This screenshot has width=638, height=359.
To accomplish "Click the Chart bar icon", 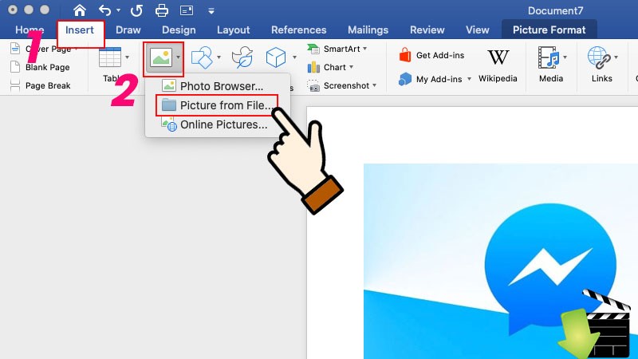I will 313,67.
